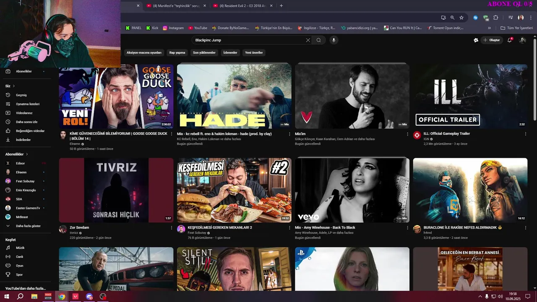Play the ILL Official Trailer thumbnail
537x302 pixels.
click(x=470, y=96)
